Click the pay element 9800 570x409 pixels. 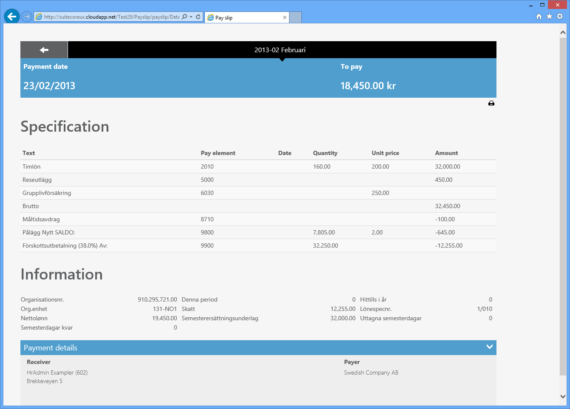(207, 232)
